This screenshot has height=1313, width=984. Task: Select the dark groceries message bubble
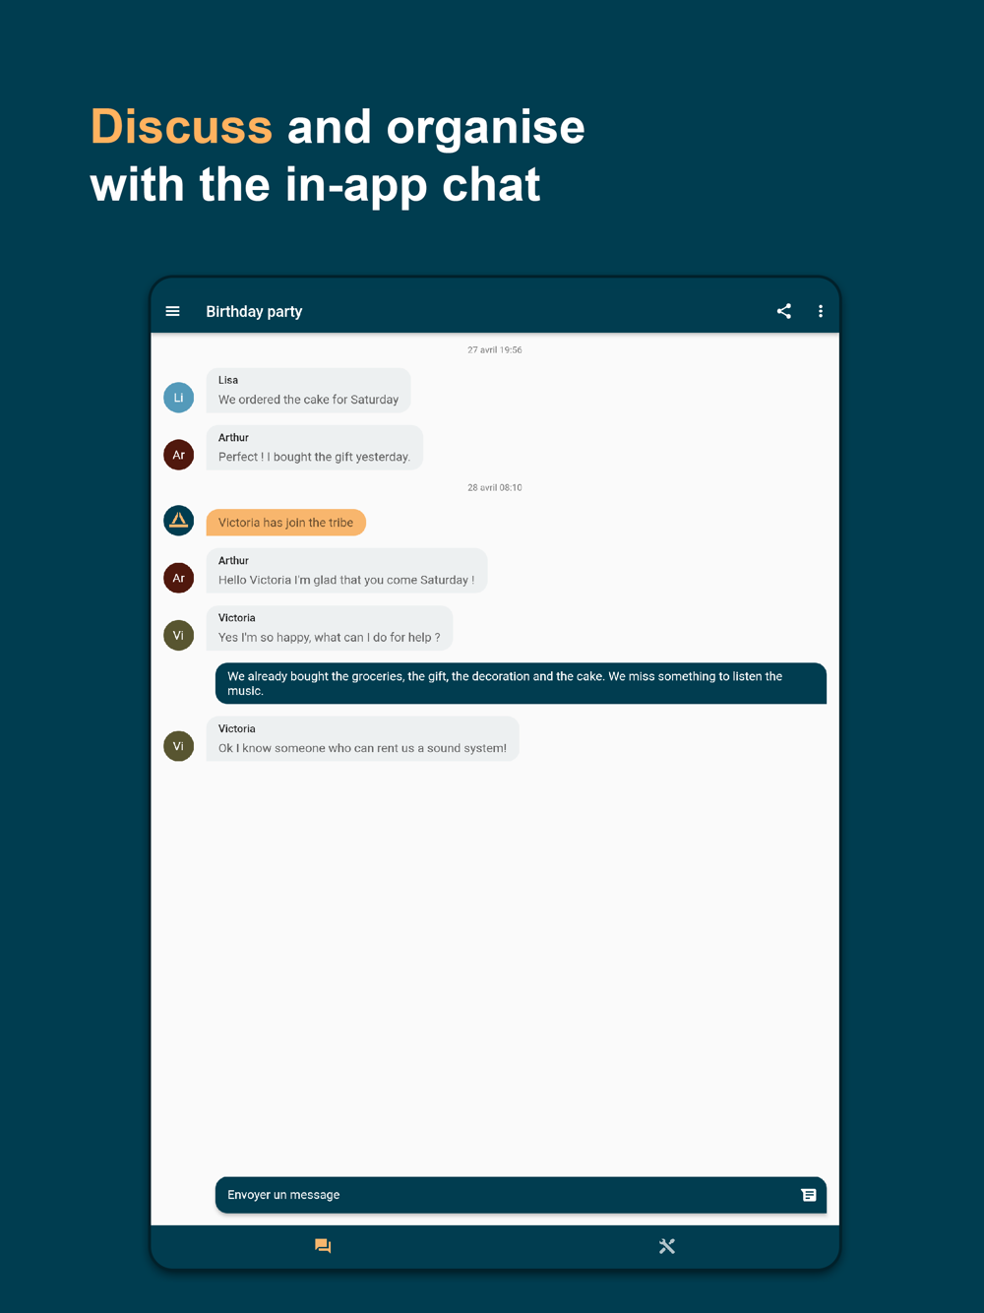tap(521, 683)
